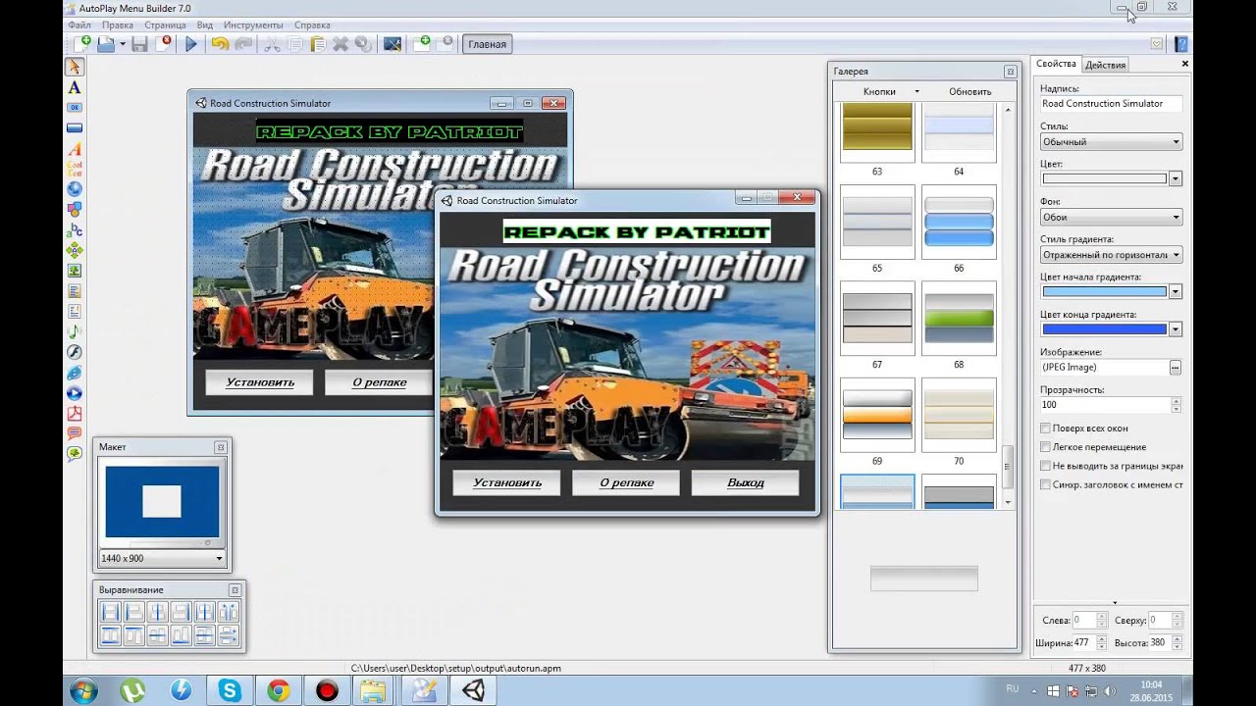Create a new project from the toolbar
1256x706 pixels.
click(82, 43)
